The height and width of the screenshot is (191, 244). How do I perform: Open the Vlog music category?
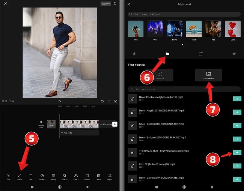click(x=136, y=31)
